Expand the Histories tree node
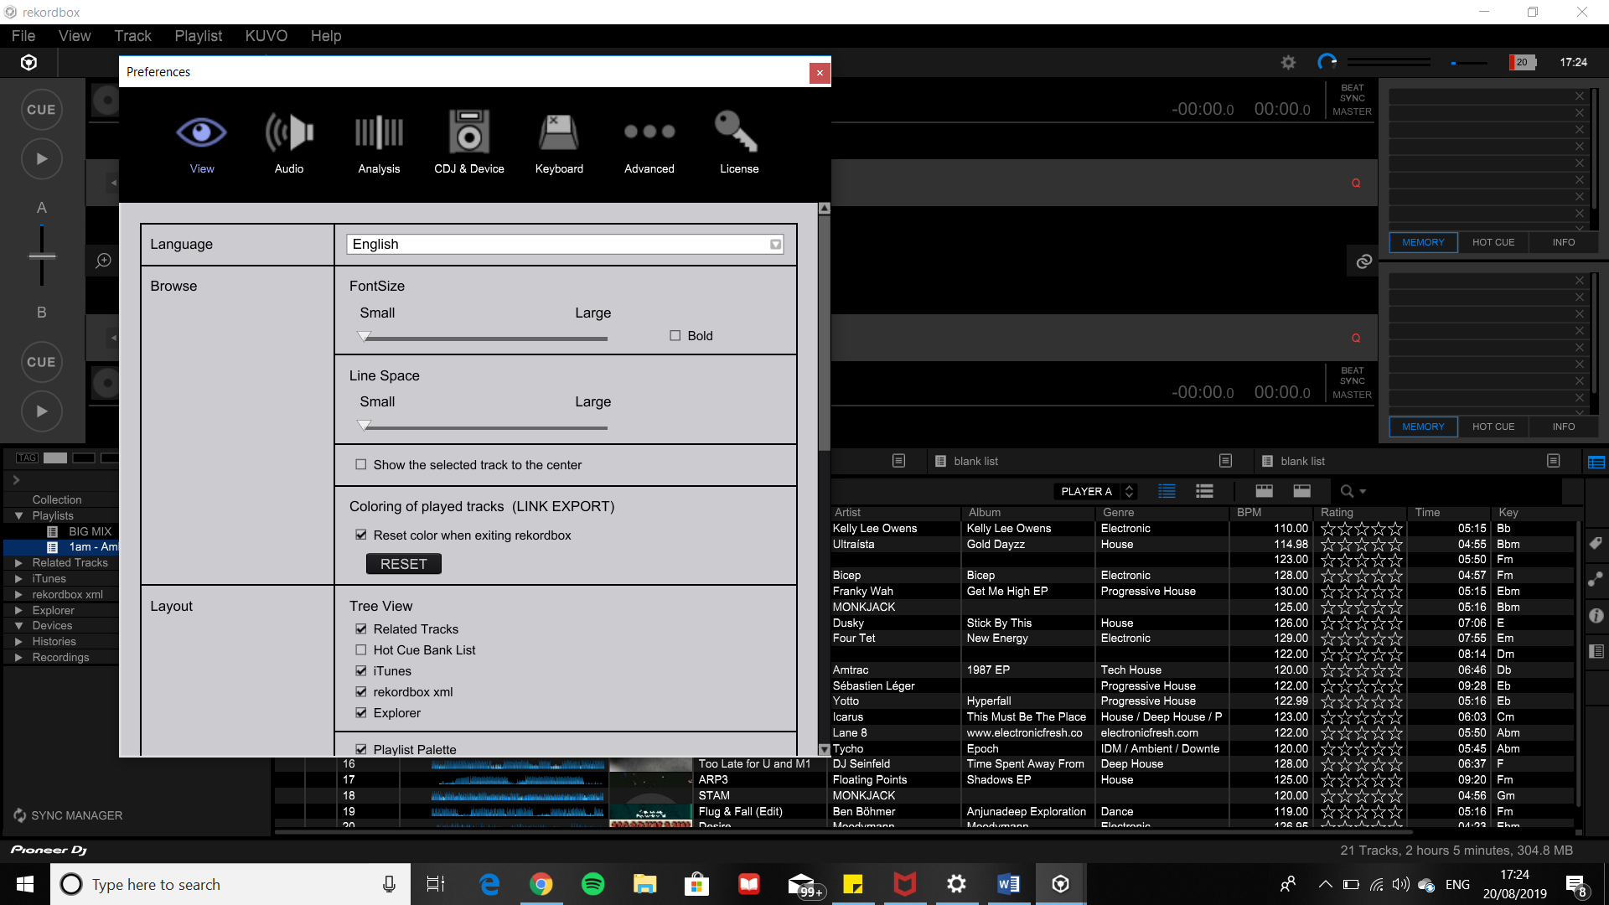 [18, 641]
